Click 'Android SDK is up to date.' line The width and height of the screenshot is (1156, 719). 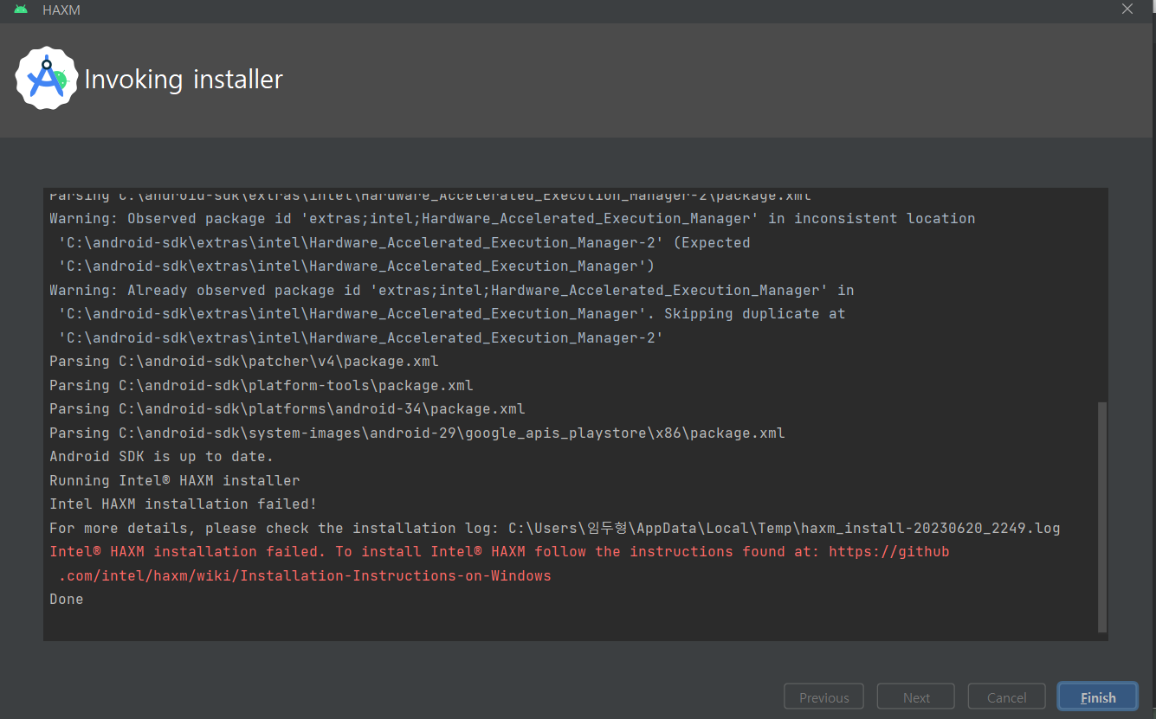(162, 456)
